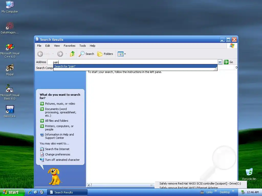Image resolution: width=262 pixels, height=196 pixels.
Task: Launch Internet Explorer from Quick Launch
Action: coord(30,192)
